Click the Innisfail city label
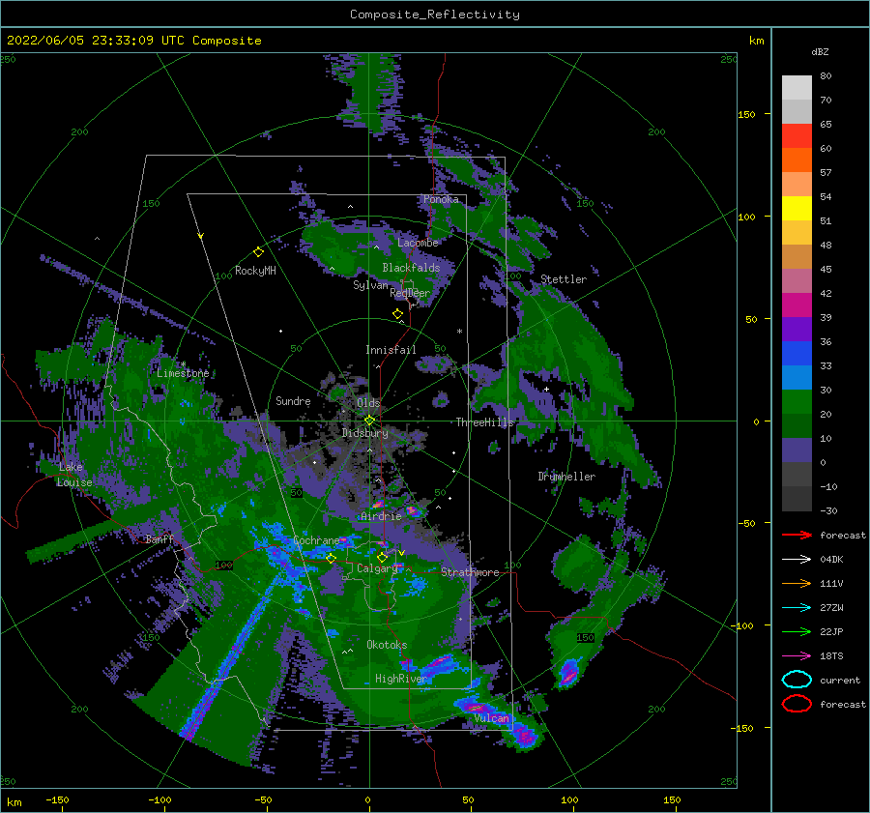Screen dimensions: 870x813 (391, 350)
